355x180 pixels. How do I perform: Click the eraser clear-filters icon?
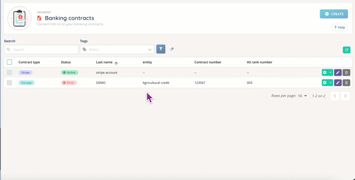(172, 49)
